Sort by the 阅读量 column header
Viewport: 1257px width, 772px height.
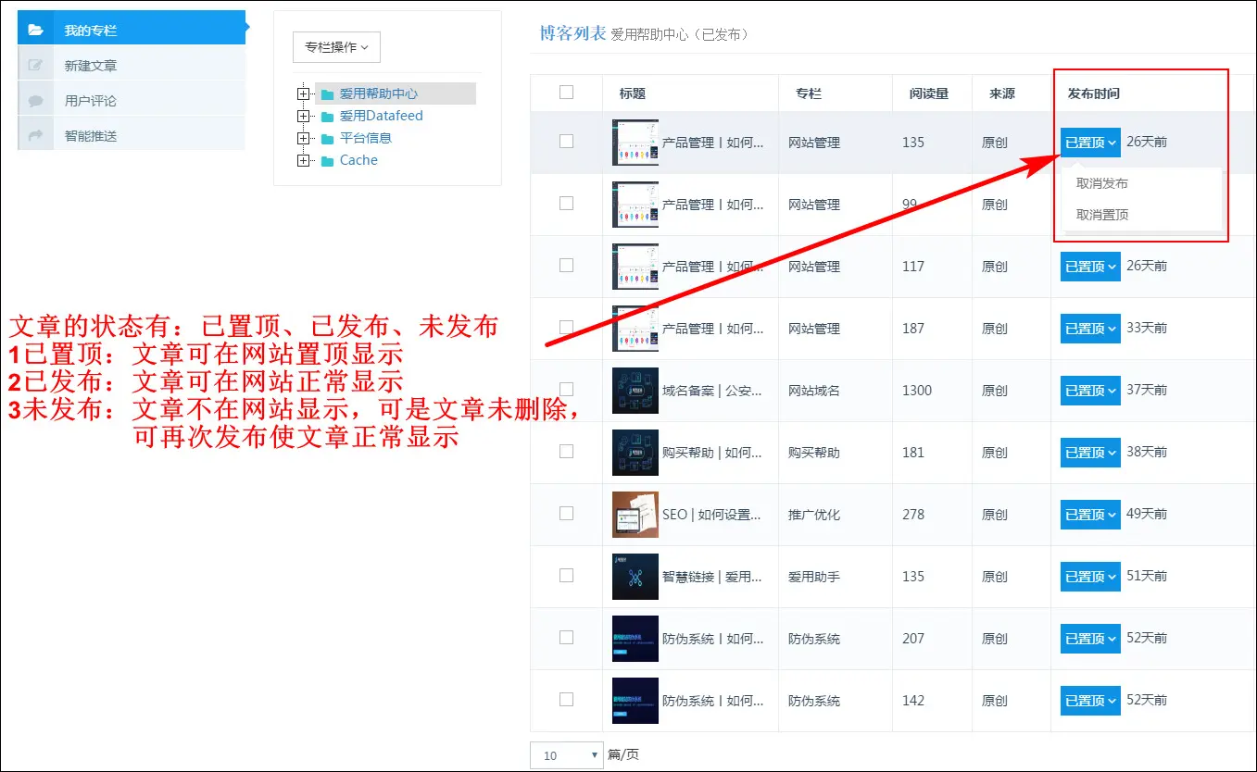pos(928,93)
